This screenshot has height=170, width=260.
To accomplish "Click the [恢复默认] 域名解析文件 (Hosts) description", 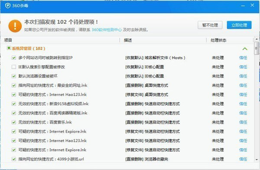I will coord(156,58).
